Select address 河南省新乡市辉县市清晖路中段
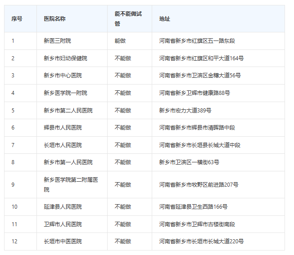Image resolution: width=294 pixels, height=255 pixels. (197, 128)
